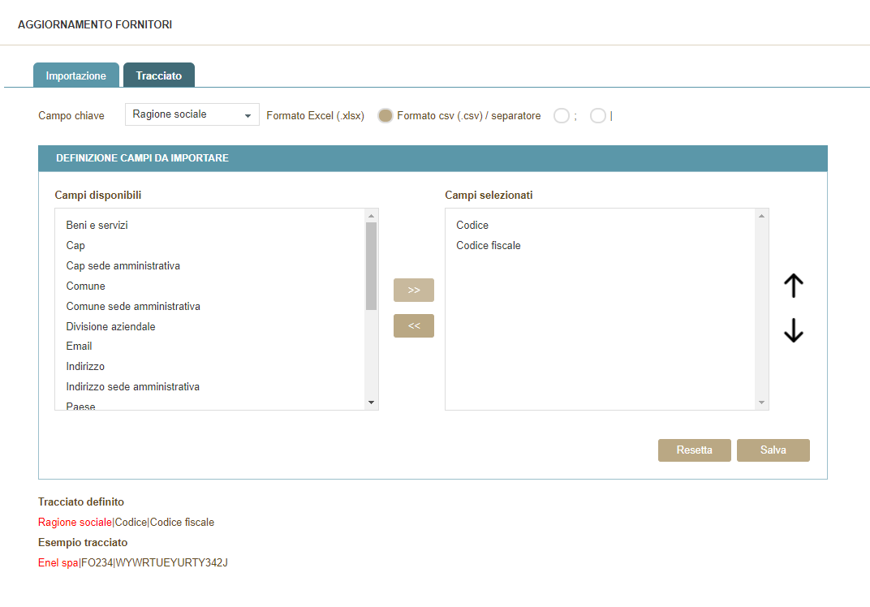Select the Formato csv radio button
The image size is (870, 607).
385,116
